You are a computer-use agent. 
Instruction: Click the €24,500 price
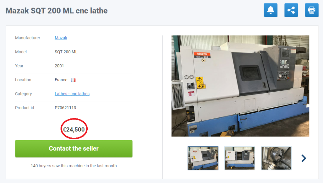pyautogui.click(x=74, y=129)
